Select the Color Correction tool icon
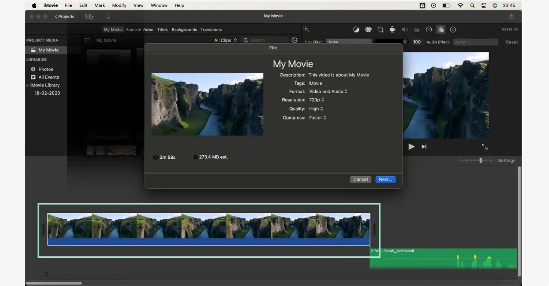This screenshot has height=286, width=549. (356, 29)
